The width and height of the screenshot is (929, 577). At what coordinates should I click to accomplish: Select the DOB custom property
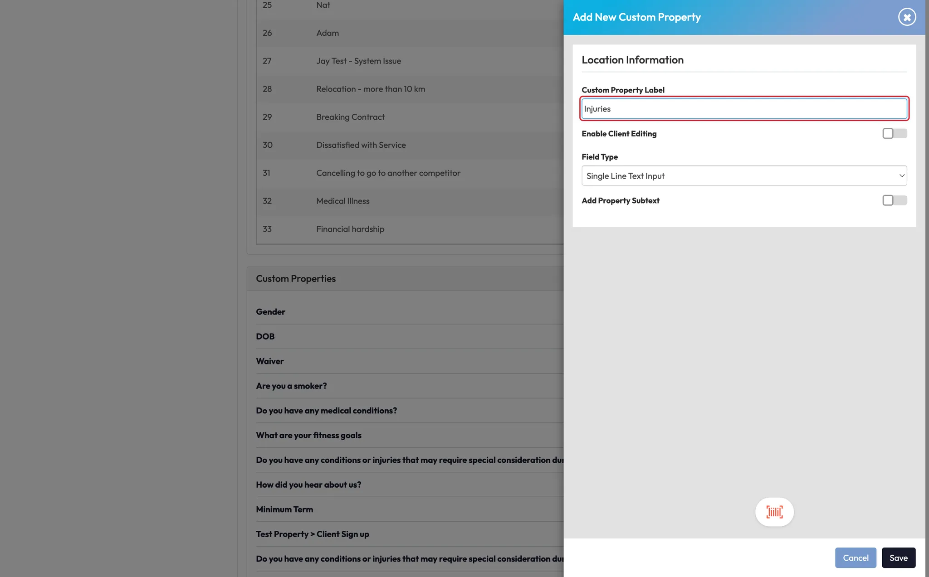[x=265, y=336]
